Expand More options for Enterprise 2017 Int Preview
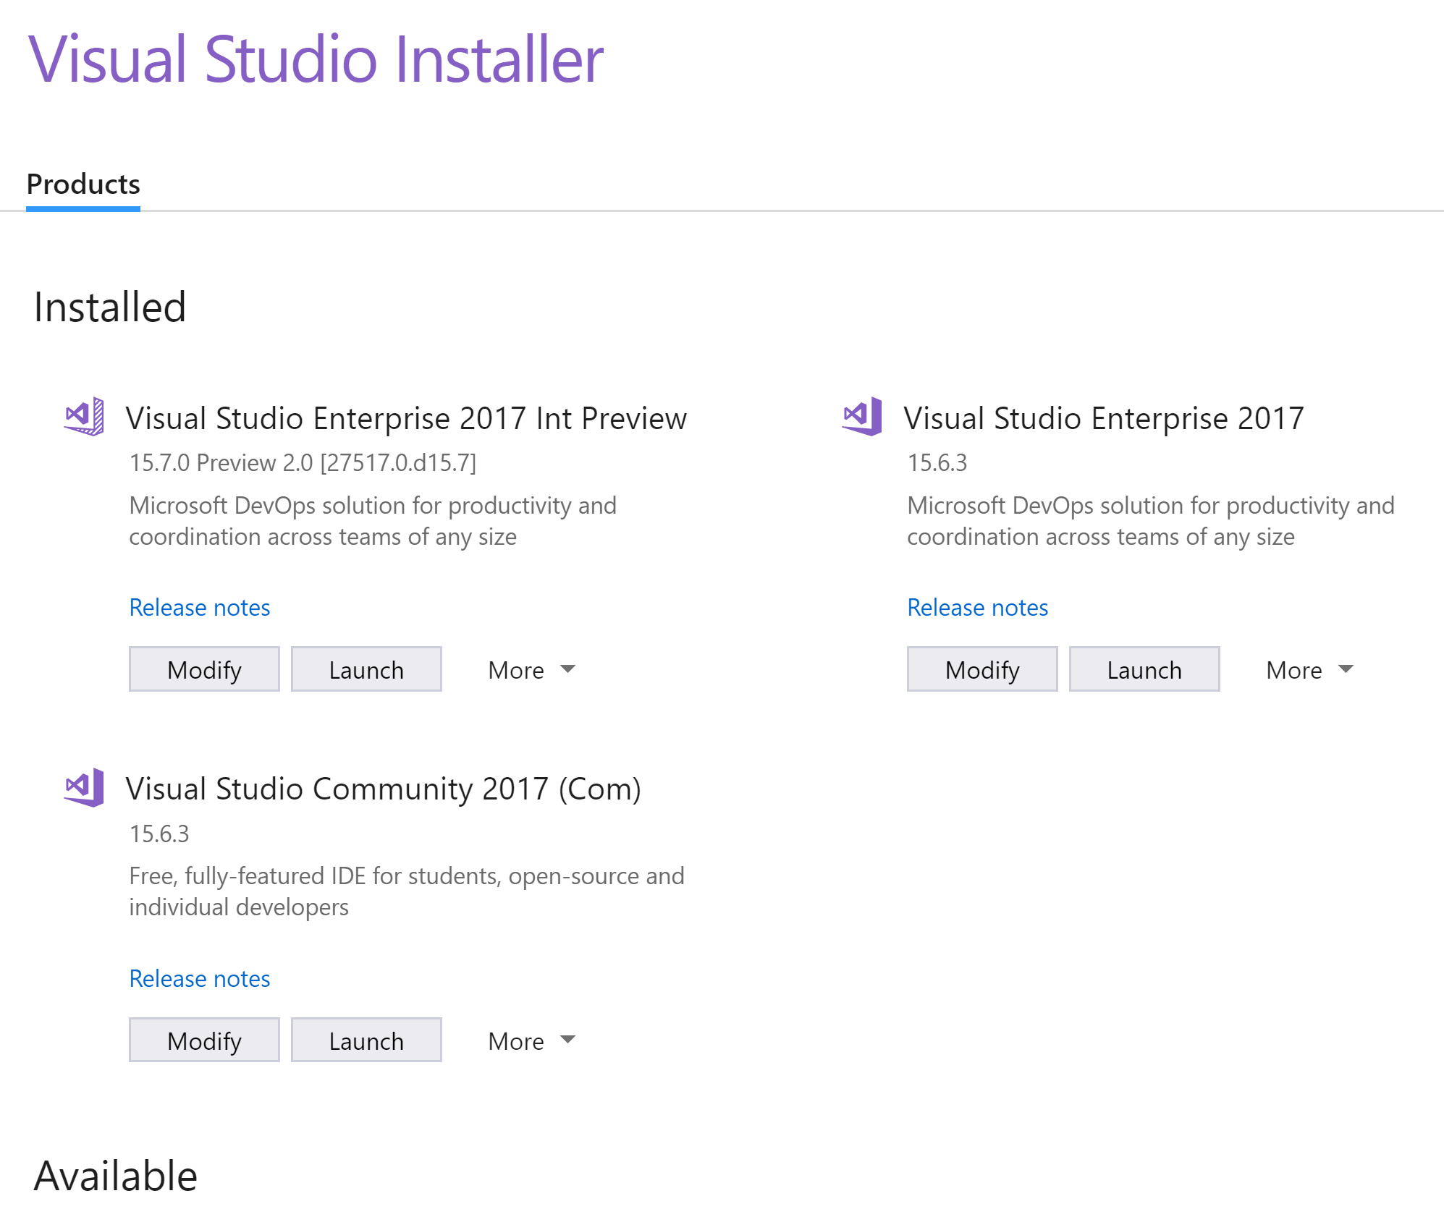Screen dimensions: 1444x1230 click(x=532, y=670)
